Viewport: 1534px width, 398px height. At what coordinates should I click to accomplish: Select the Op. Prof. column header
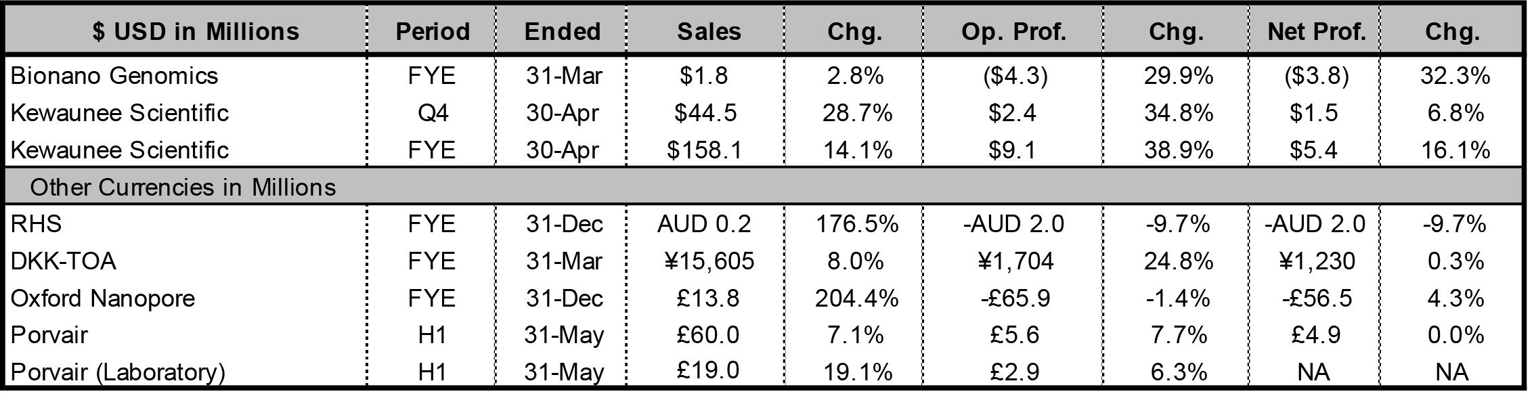[x=1013, y=31]
